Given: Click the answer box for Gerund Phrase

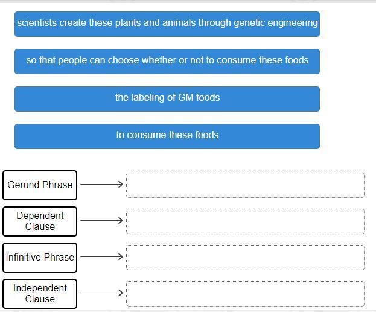Looking at the screenshot, I should [x=245, y=185].
